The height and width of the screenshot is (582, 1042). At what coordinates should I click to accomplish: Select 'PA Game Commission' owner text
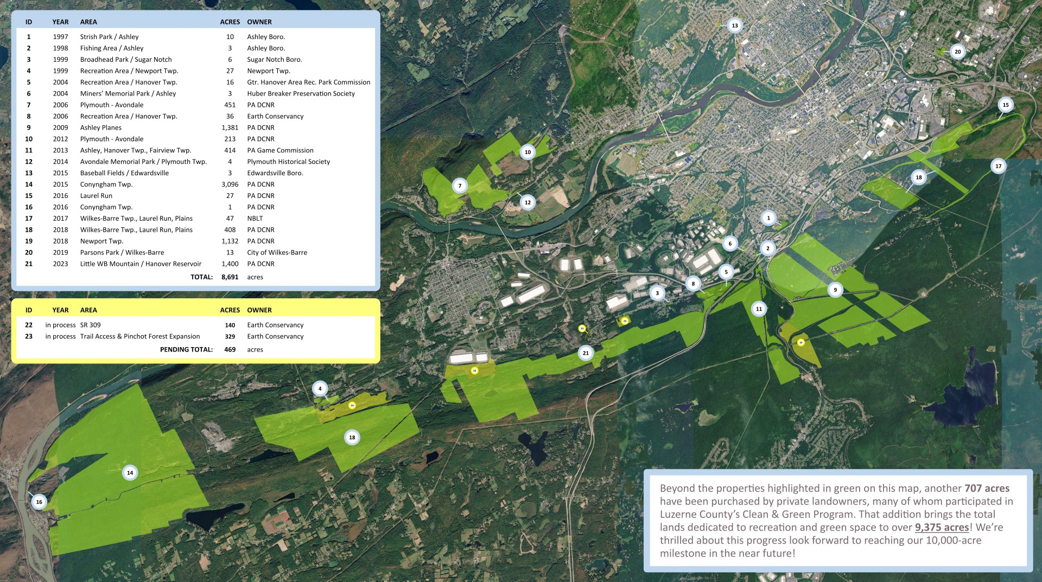pos(280,151)
